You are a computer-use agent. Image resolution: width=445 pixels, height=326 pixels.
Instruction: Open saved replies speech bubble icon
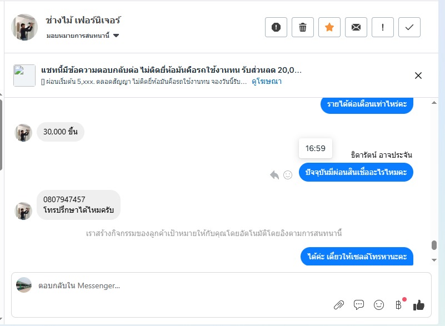[x=359, y=304]
